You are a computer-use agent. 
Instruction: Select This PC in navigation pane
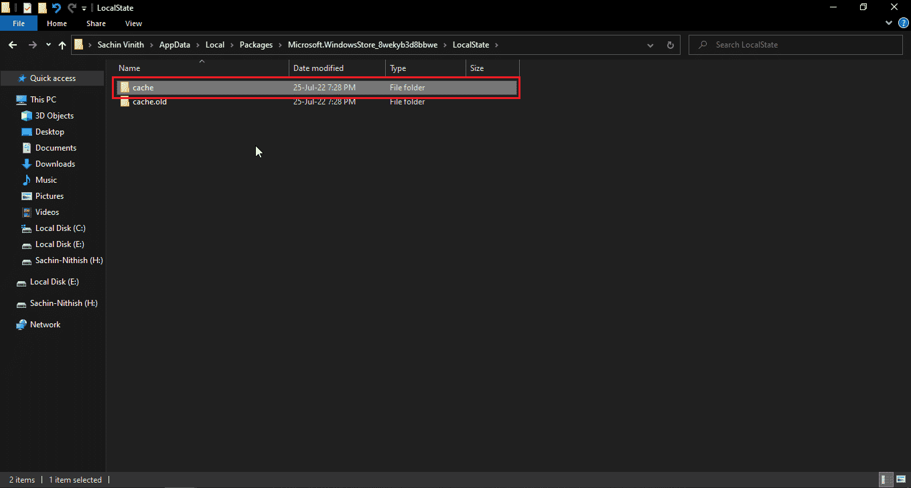pos(43,100)
